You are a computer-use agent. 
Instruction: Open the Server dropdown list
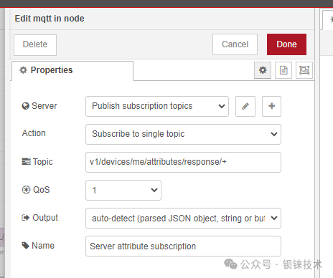point(157,106)
